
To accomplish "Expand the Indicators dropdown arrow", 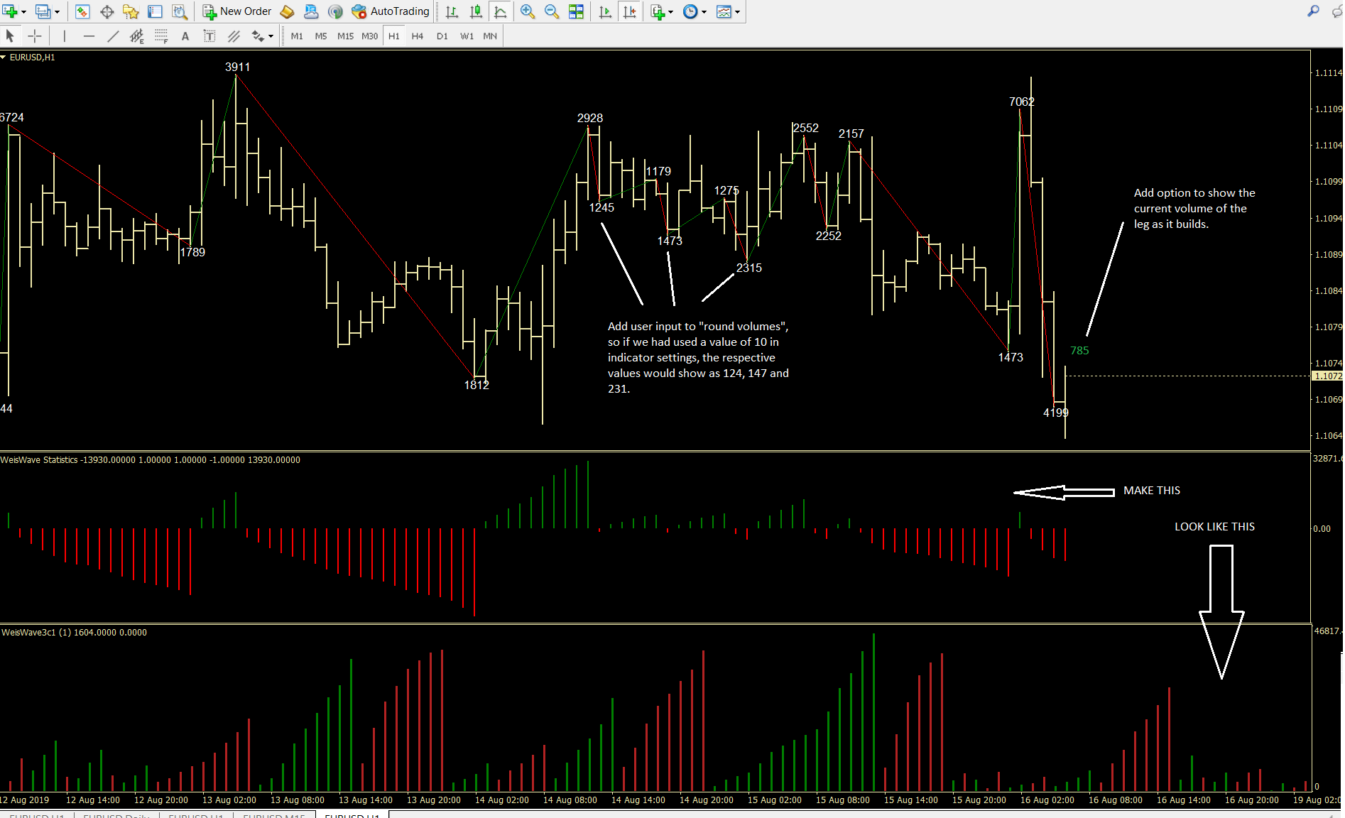I will (x=671, y=12).
